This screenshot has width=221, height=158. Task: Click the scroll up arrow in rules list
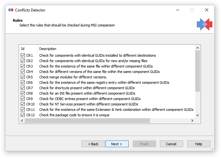(198, 48)
